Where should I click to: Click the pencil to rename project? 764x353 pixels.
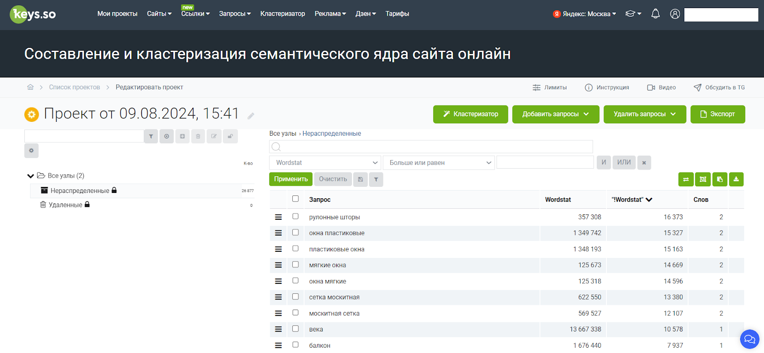coord(251,116)
